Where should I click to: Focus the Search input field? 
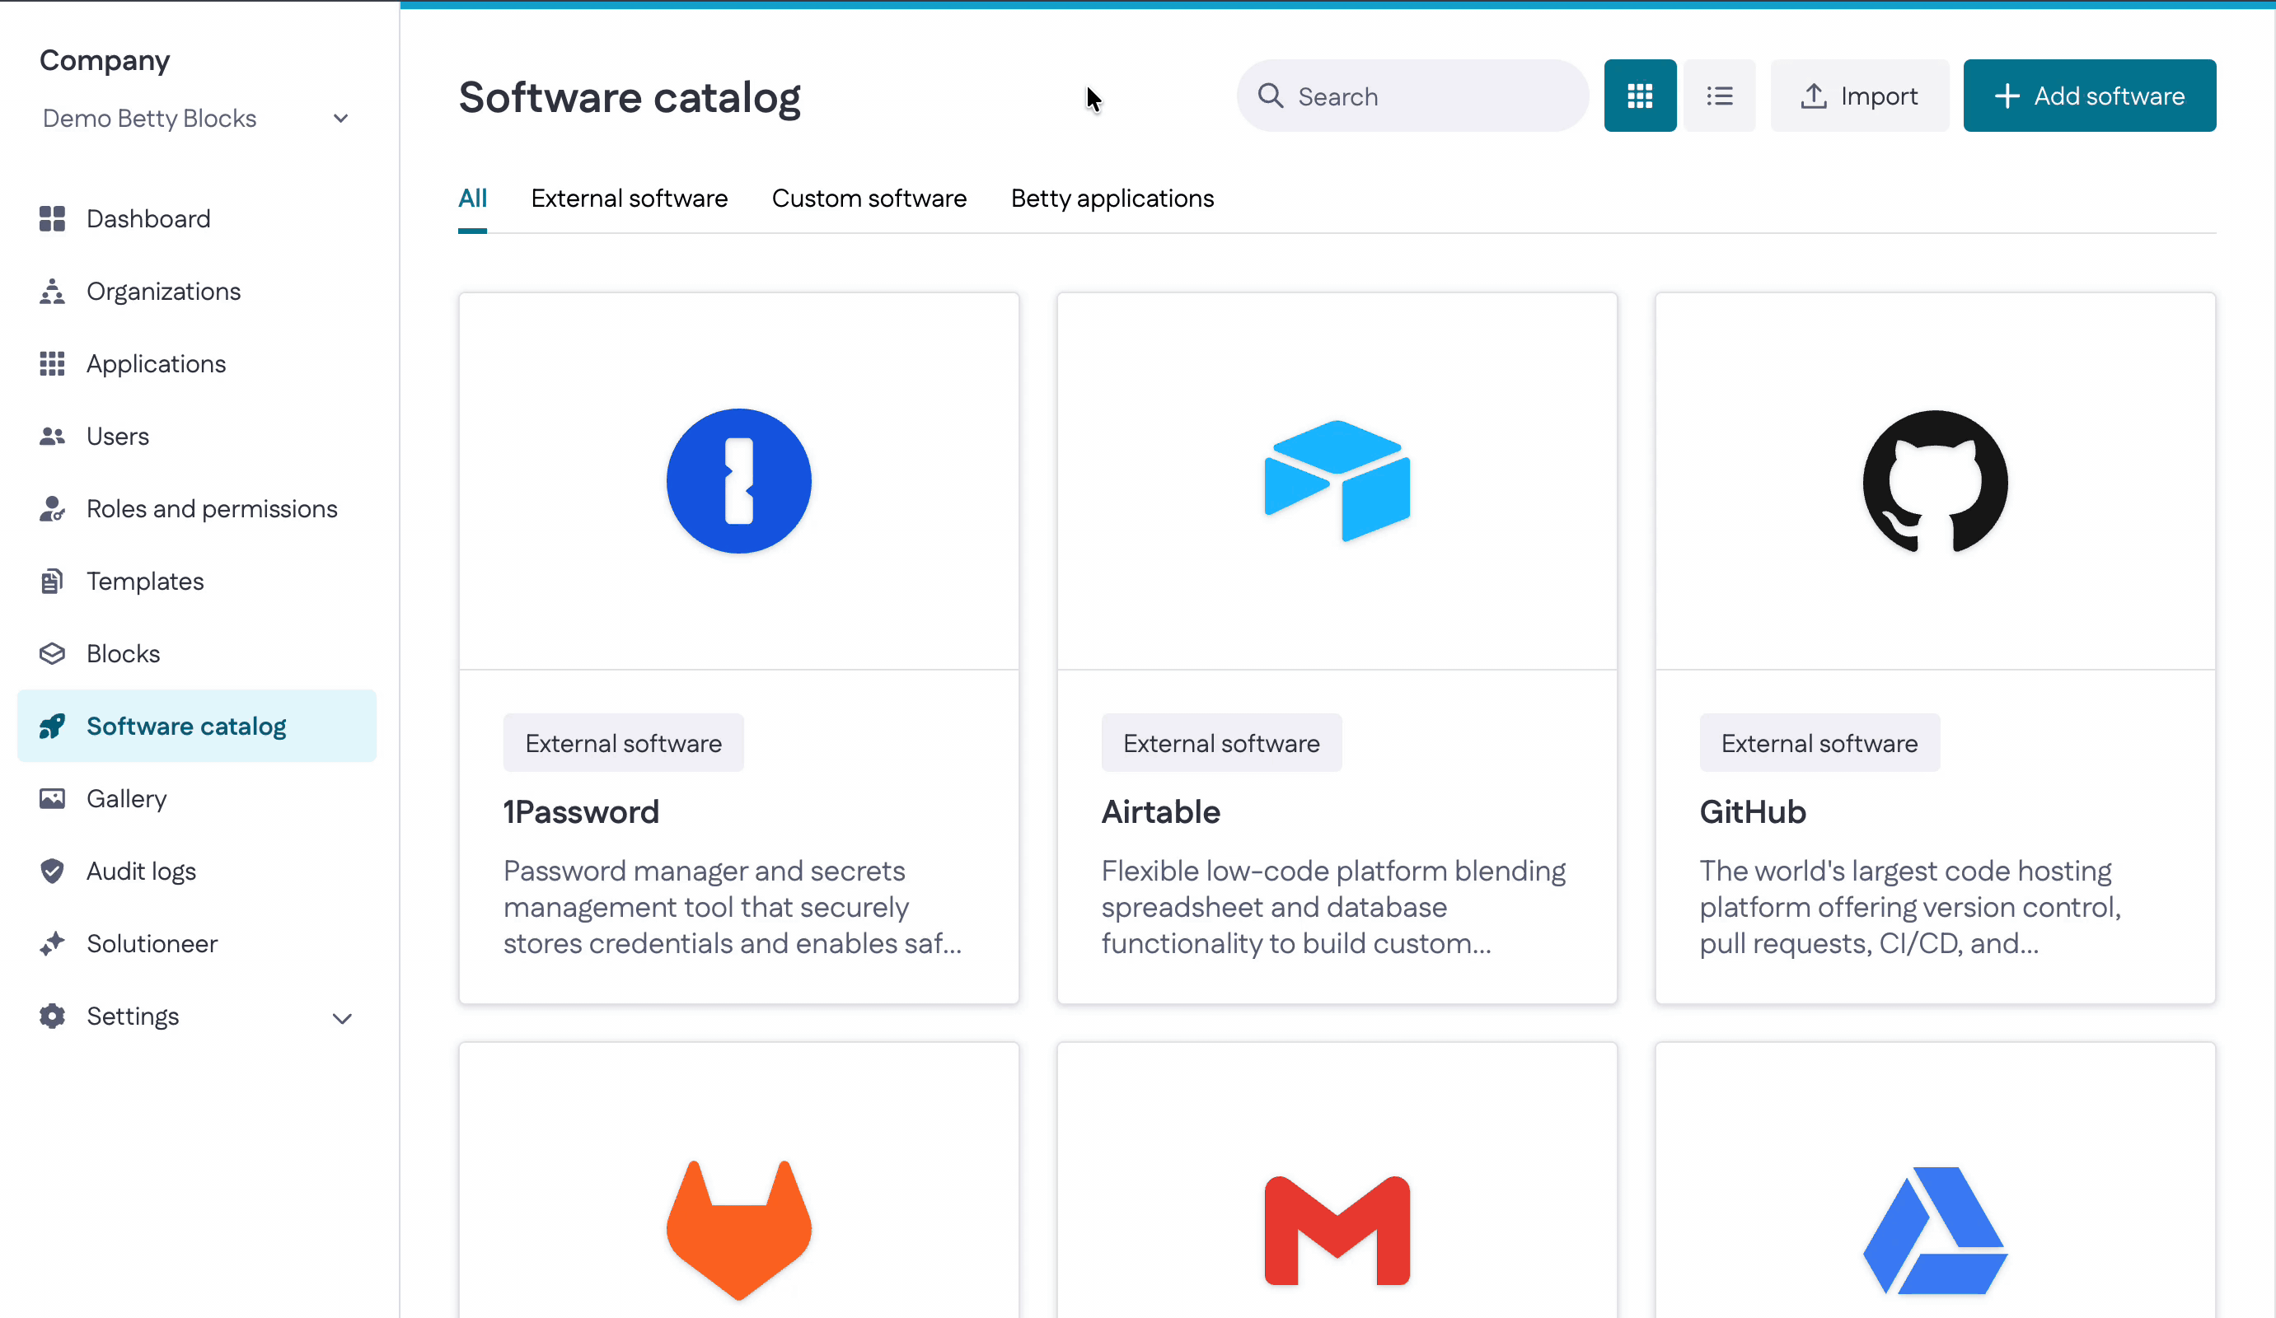(x=1412, y=96)
